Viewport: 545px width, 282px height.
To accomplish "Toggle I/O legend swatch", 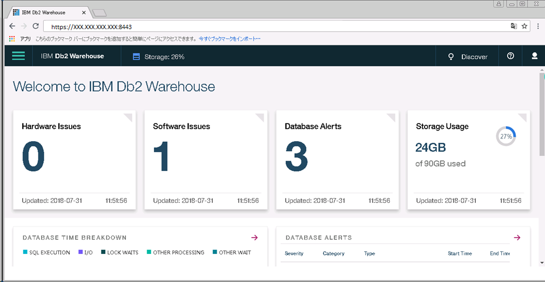I will pos(80,252).
